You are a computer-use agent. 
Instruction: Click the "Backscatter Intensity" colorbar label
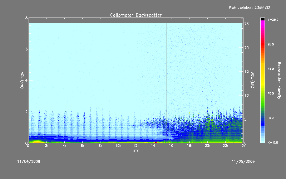click(x=279, y=81)
